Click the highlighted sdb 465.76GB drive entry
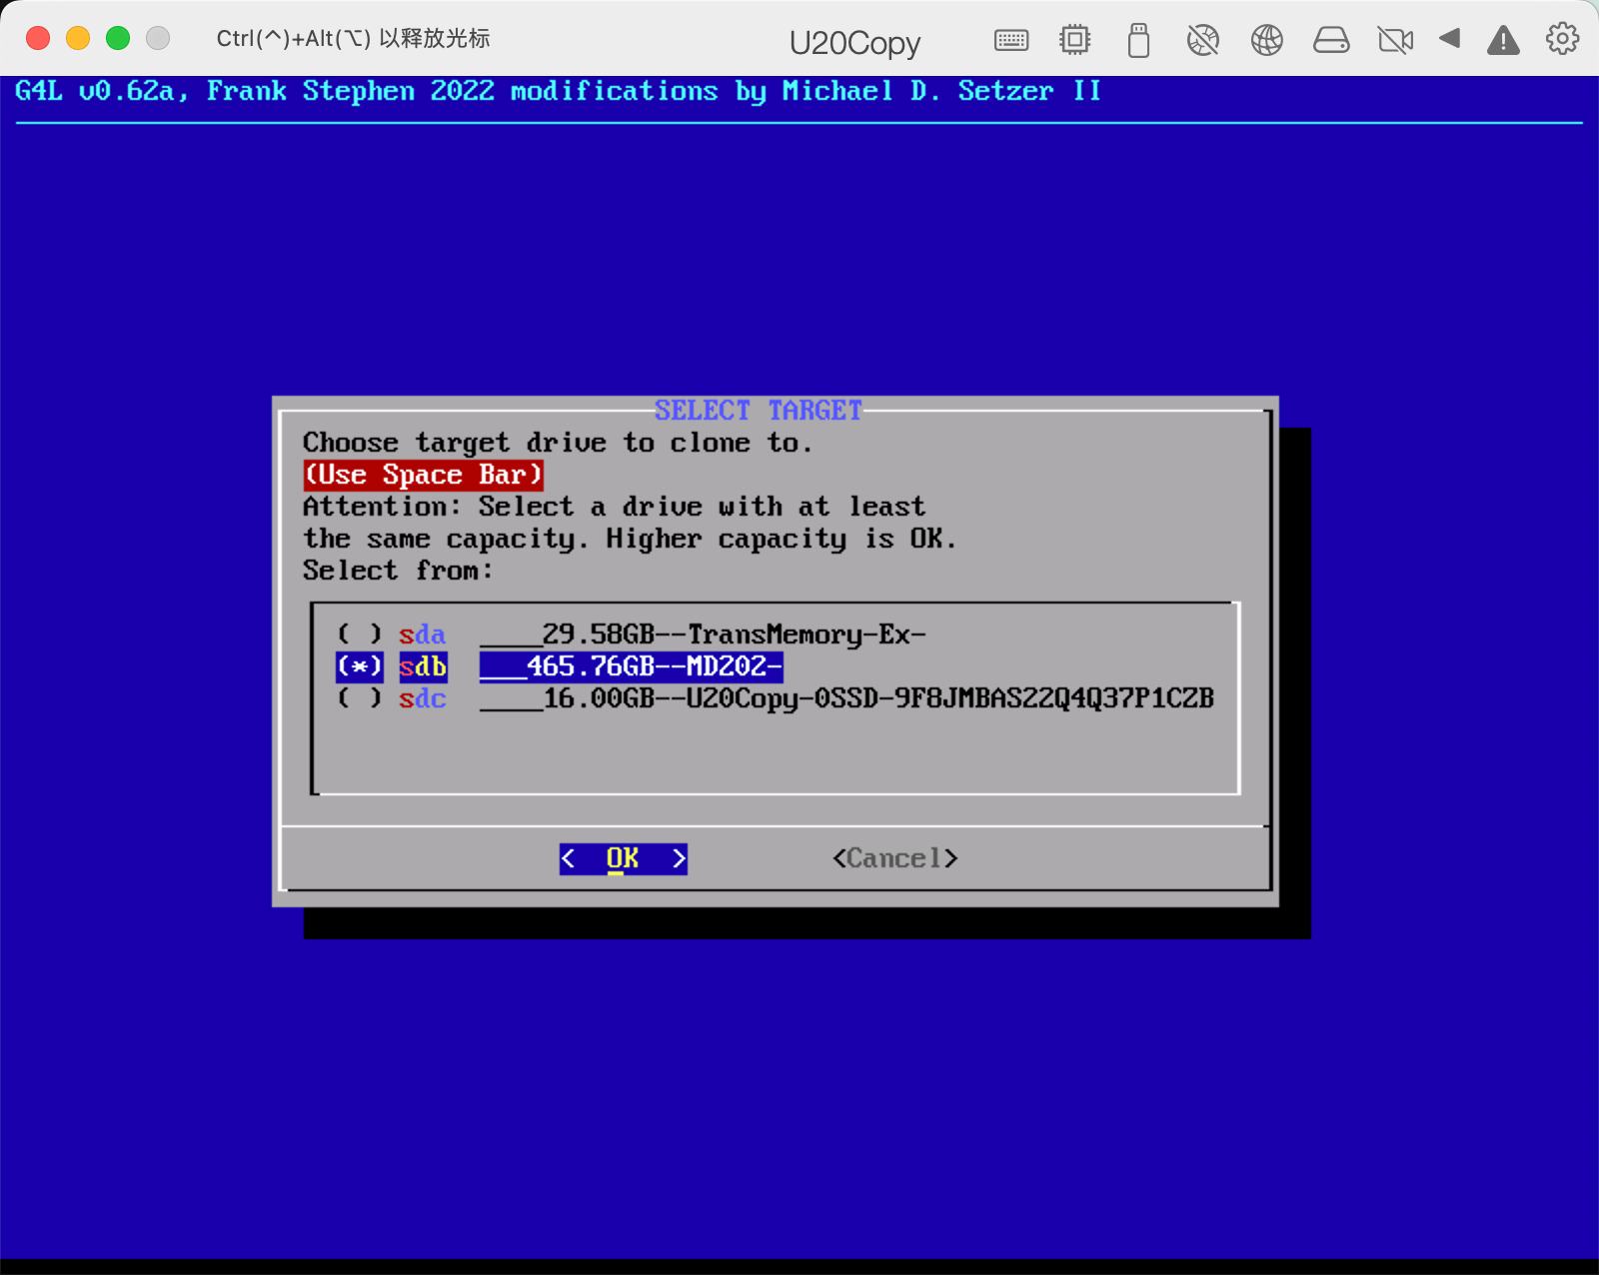This screenshot has height=1275, width=1599. (x=632, y=666)
